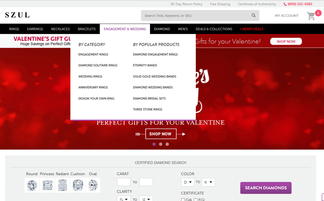Click the white Shop Now pill button
Image resolution: width=324 pixels, height=201 pixels.
[x=286, y=41]
